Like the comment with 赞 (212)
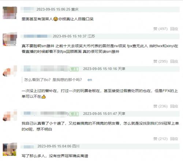The image size is (183, 161). (x=160, y=139)
